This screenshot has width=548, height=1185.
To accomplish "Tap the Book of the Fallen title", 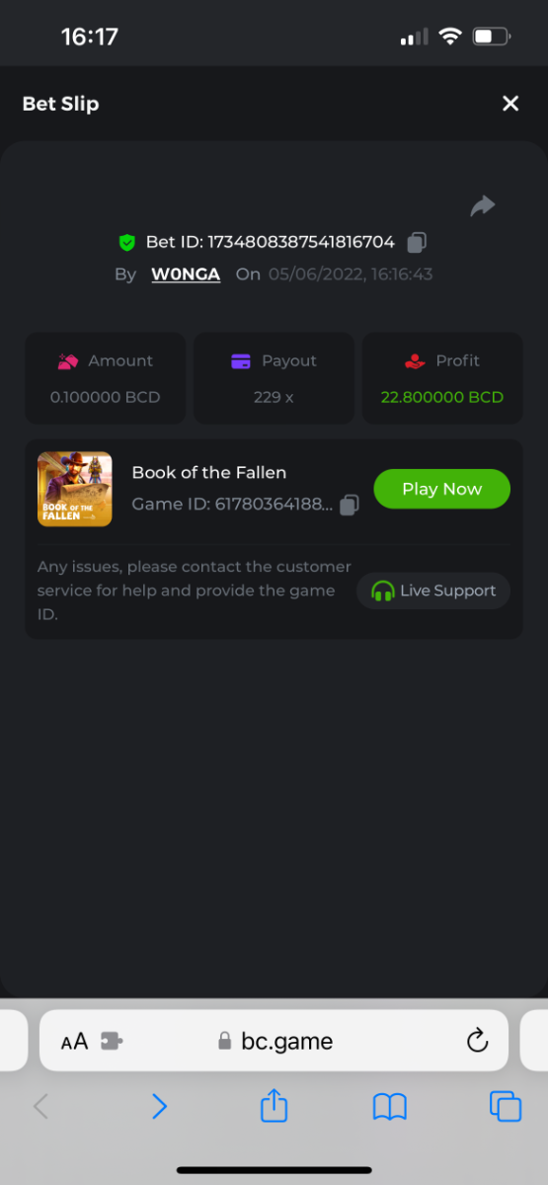I will [x=209, y=473].
